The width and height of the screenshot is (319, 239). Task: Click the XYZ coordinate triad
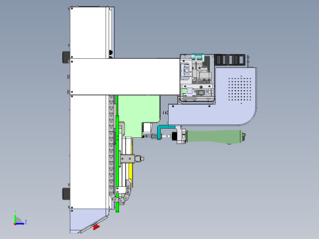click(20, 218)
